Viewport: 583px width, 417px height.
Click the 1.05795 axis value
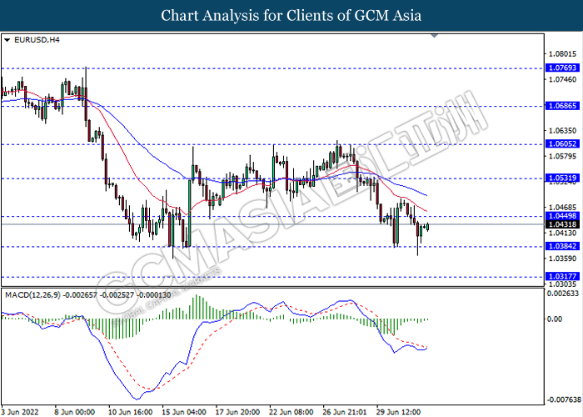pos(562,156)
